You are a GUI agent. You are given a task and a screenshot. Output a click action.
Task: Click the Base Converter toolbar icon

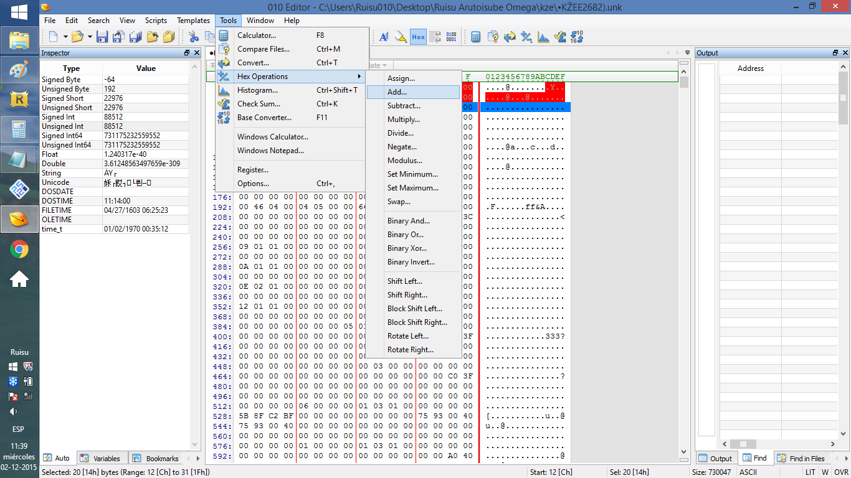pyautogui.click(x=576, y=37)
